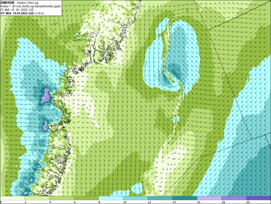271x204 pixels.
Task: Click the 10–12 m/s light teal swatch
Action: point(135,198)
